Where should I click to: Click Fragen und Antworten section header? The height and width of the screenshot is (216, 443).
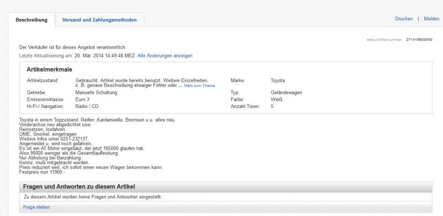pos(79,187)
